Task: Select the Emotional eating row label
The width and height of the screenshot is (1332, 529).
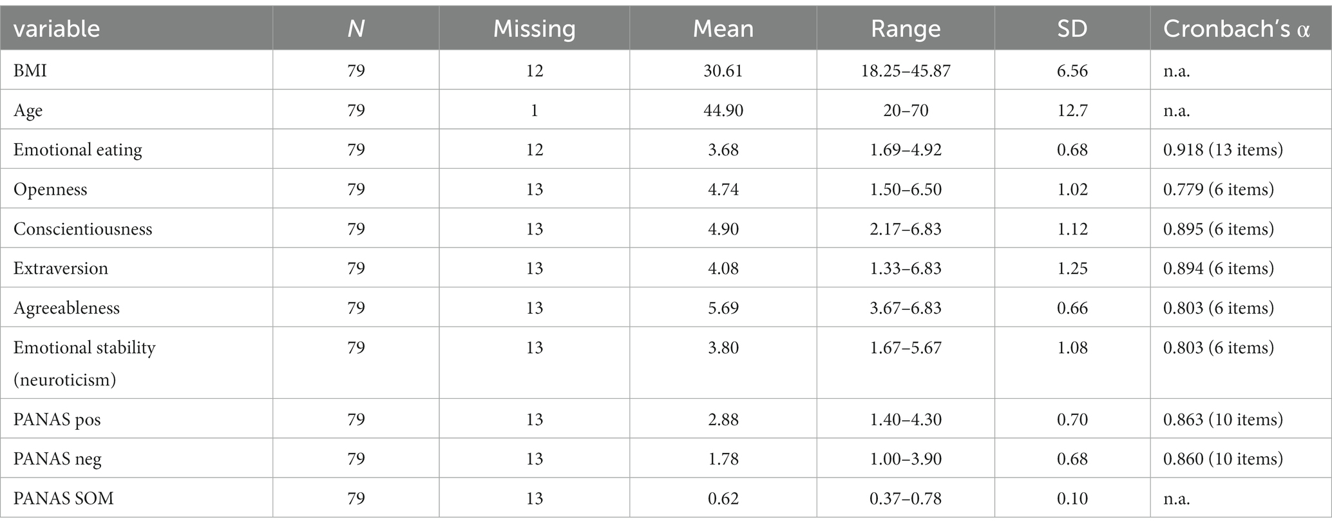Action: tap(78, 149)
